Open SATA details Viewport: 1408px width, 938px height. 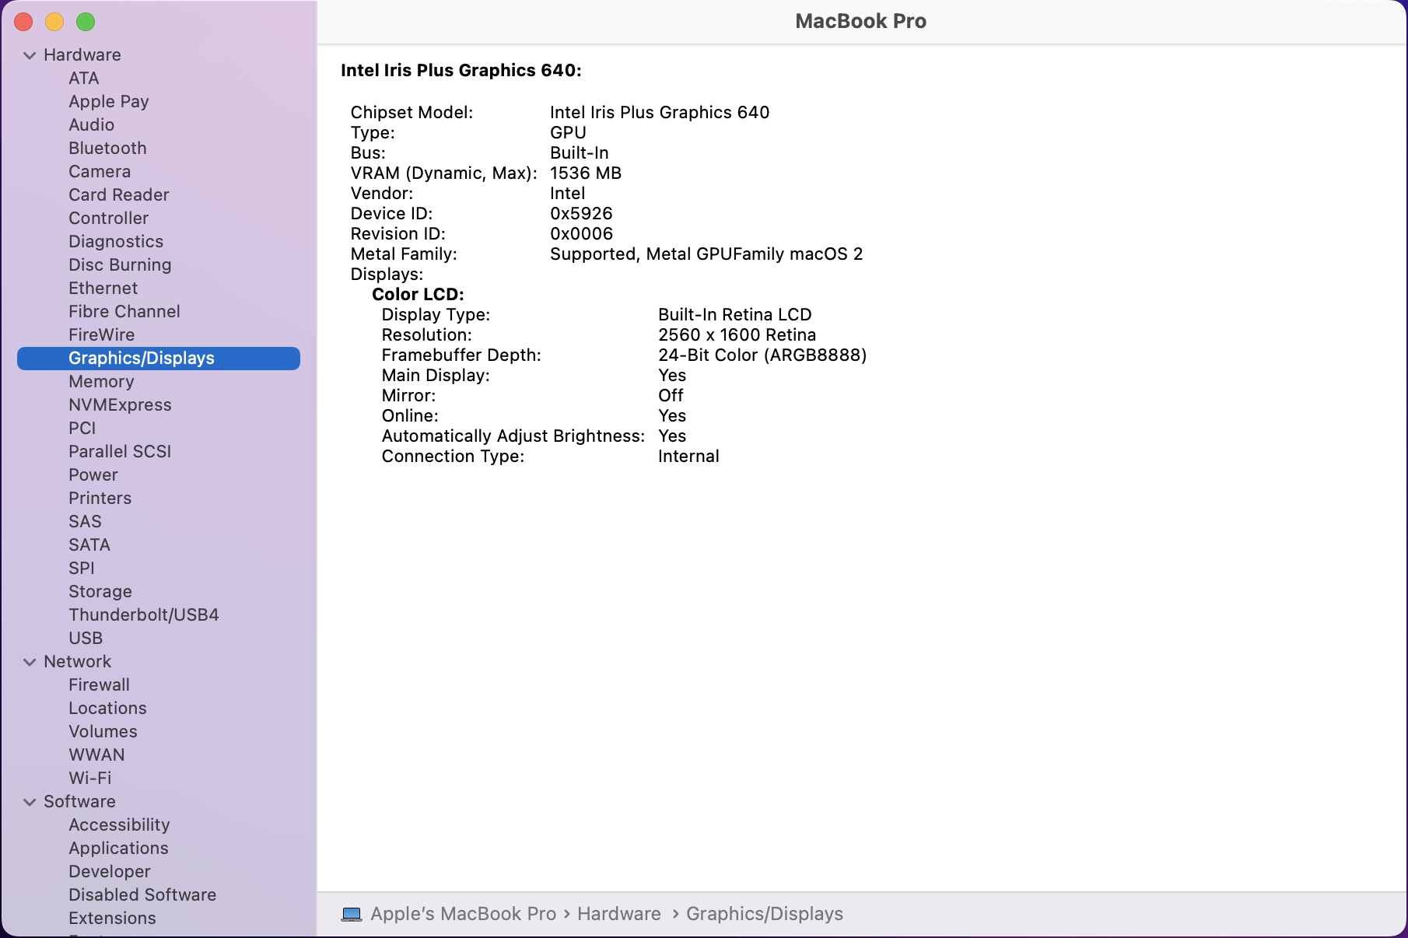tap(89, 545)
